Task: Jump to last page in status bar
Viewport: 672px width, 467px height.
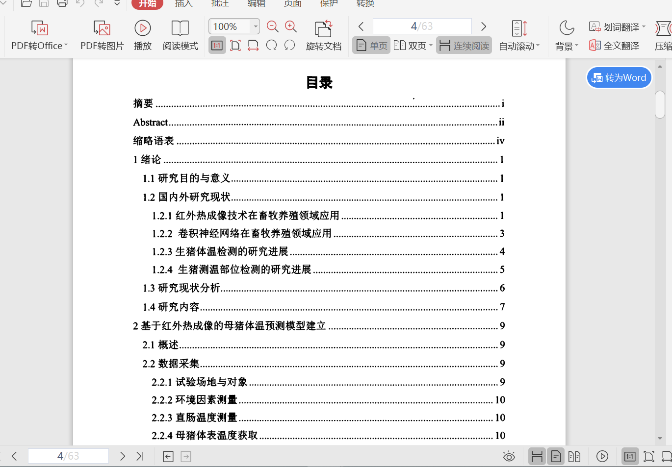Action: click(140, 456)
